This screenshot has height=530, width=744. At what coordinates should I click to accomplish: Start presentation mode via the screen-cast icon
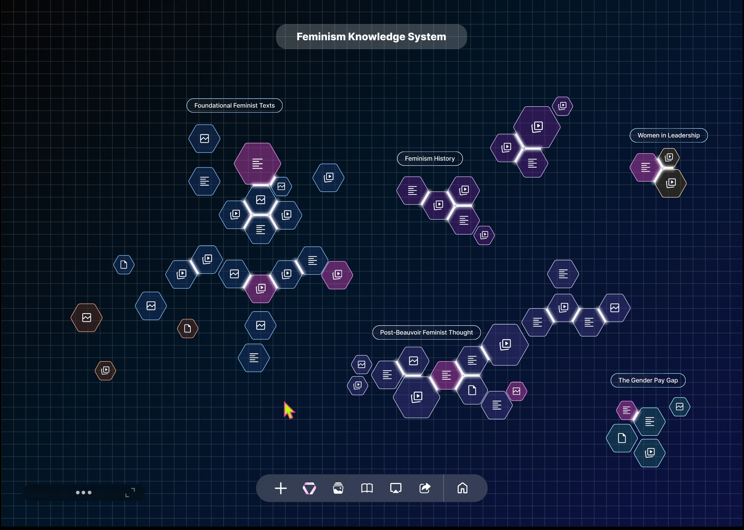click(x=396, y=488)
